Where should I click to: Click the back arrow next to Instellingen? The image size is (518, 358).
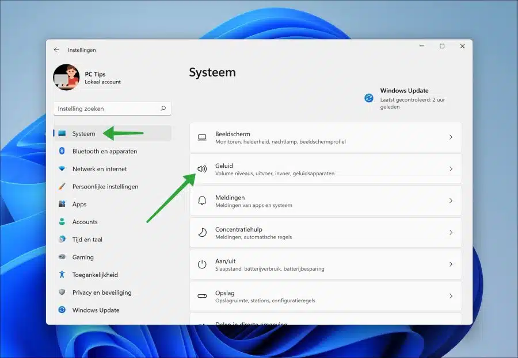point(56,50)
